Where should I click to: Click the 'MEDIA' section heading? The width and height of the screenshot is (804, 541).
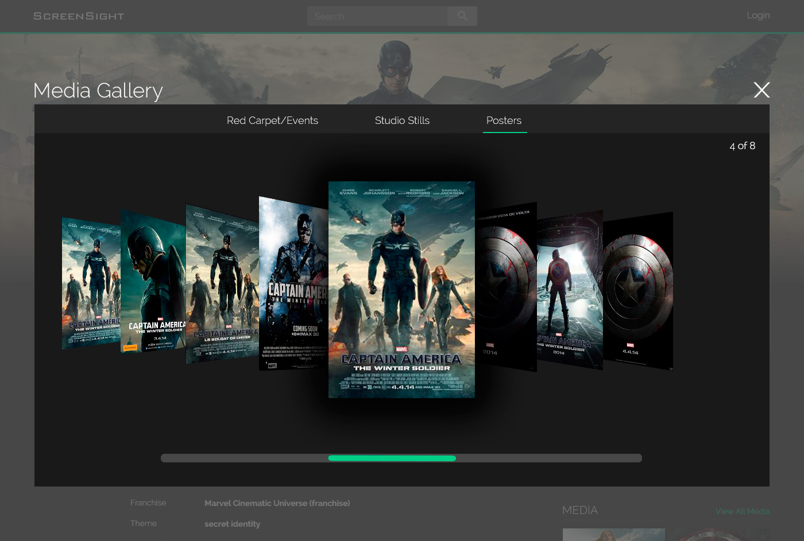[579, 510]
